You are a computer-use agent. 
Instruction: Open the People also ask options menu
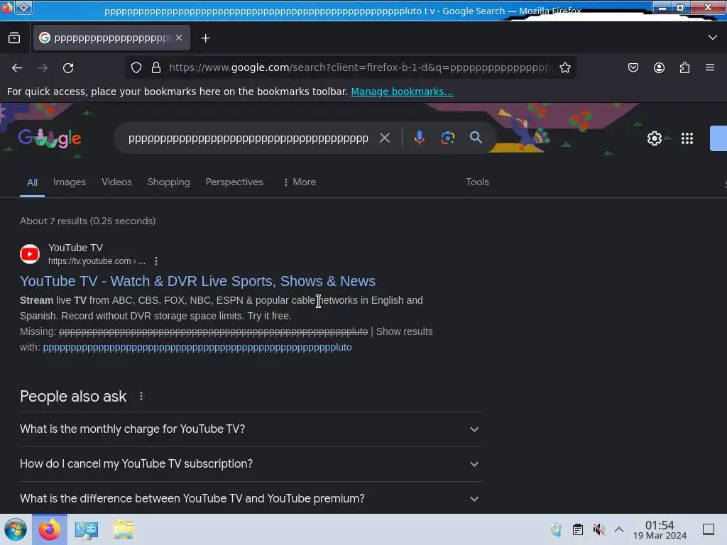pyautogui.click(x=141, y=396)
